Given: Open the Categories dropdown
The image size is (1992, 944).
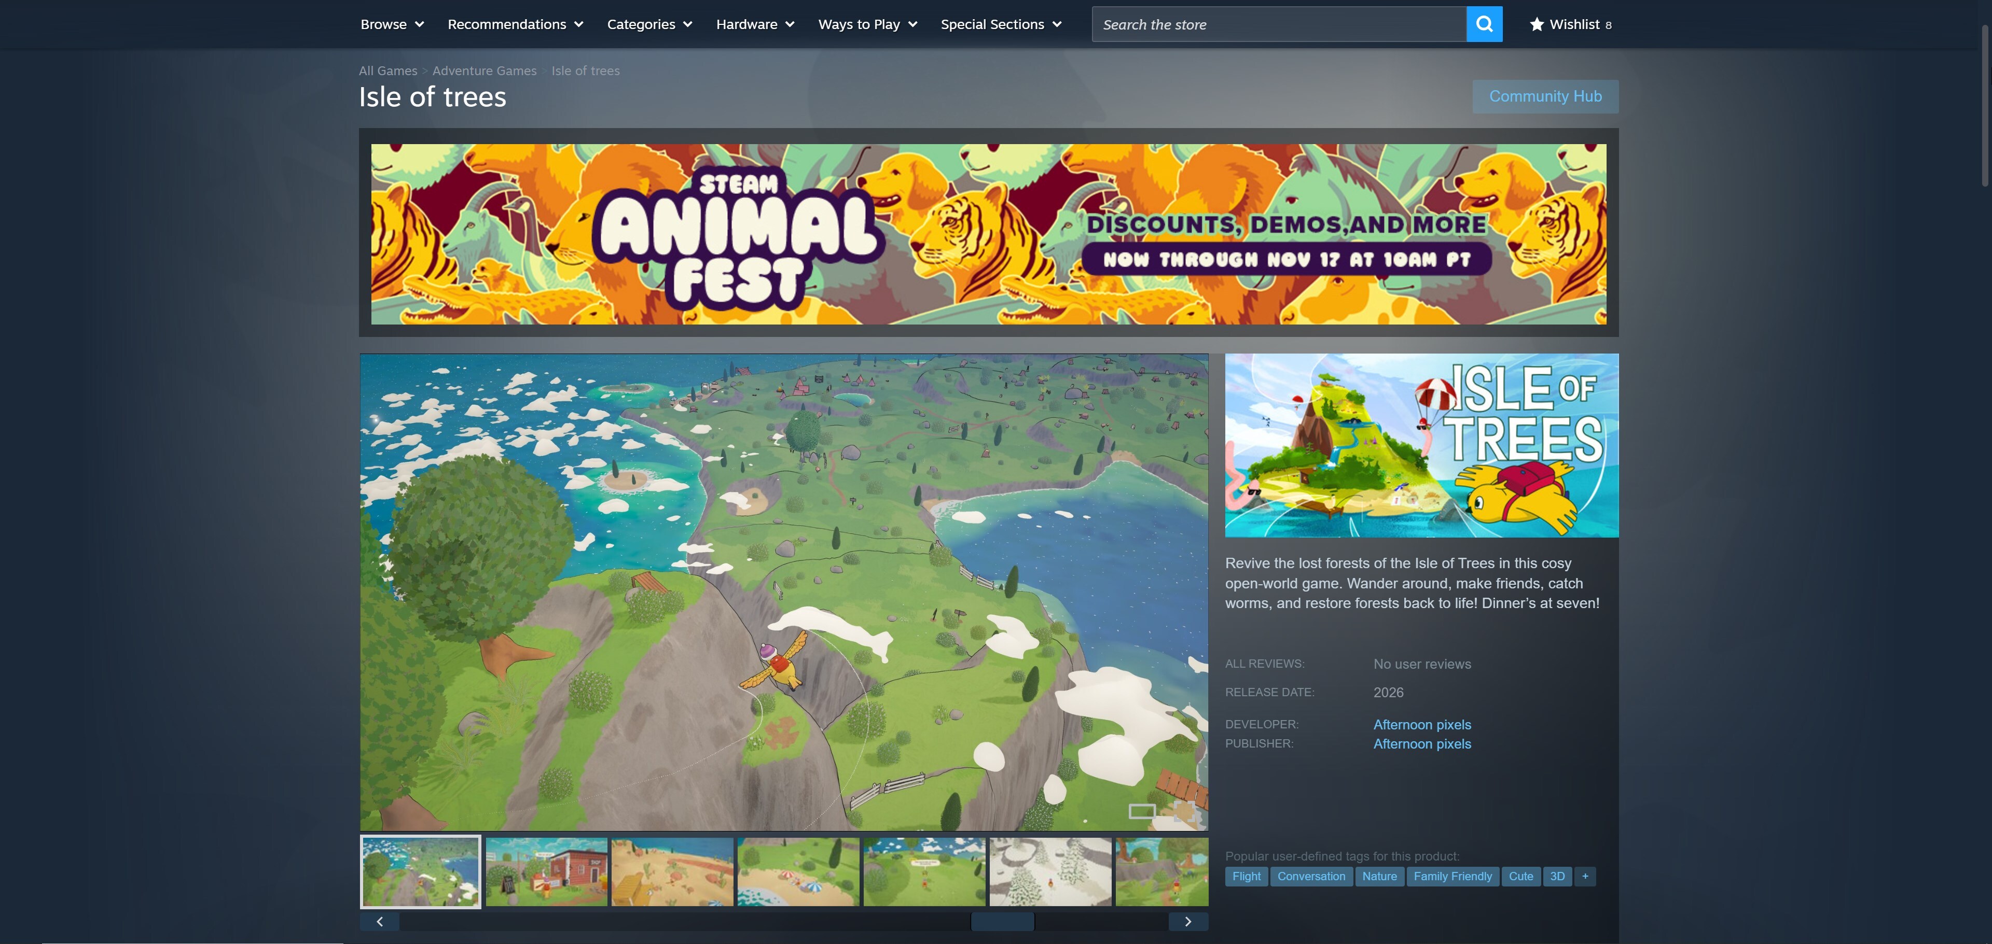Looking at the screenshot, I should [x=649, y=25].
